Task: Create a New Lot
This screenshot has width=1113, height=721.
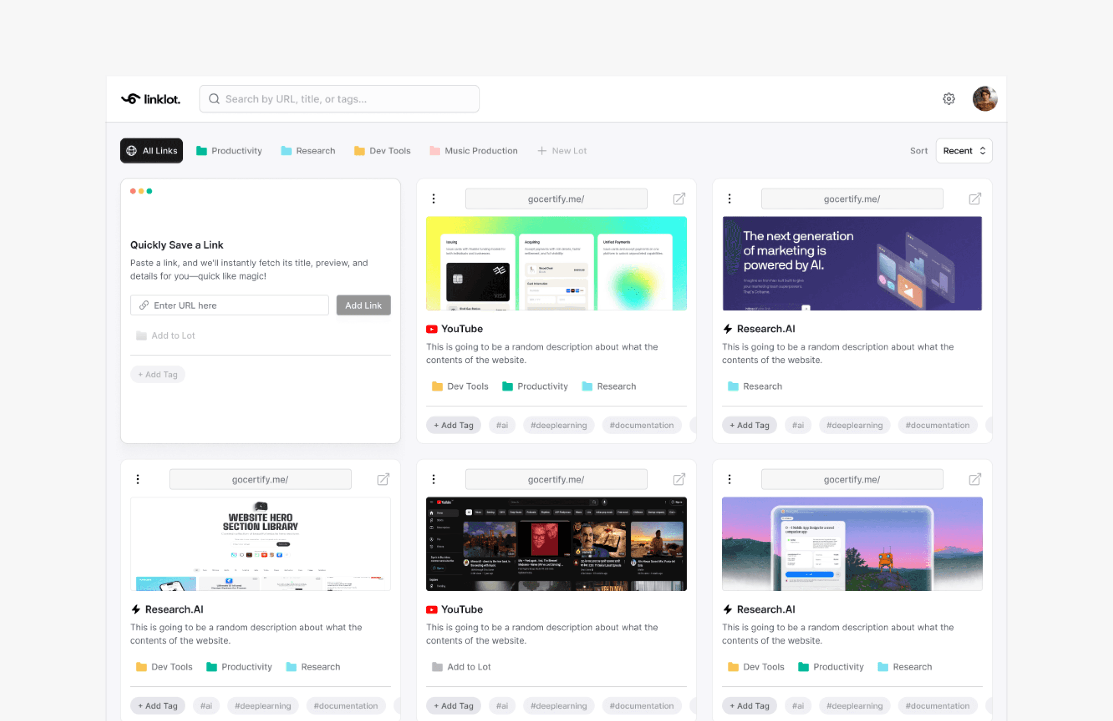Action: point(562,150)
